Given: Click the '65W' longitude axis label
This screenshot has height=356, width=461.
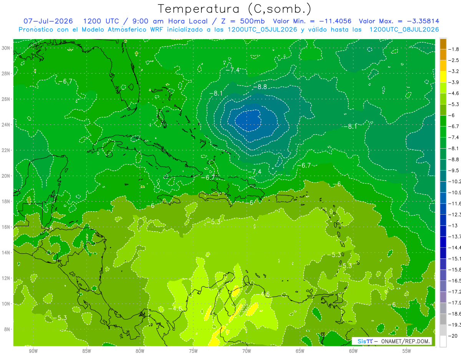Looking at the screenshot, I should (300, 351).
